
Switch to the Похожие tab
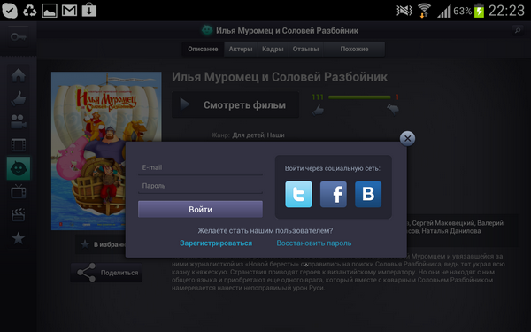pyautogui.click(x=354, y=49)
